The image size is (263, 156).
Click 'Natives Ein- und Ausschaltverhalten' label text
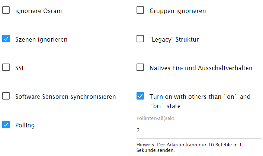click(201, 68)
